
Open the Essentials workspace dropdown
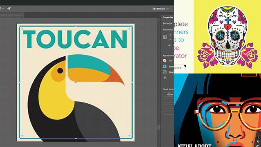tap(161, 9)
